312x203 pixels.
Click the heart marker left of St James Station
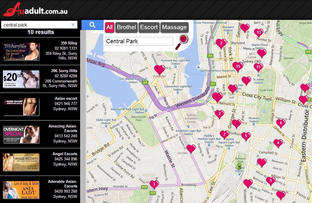(246, 81)
